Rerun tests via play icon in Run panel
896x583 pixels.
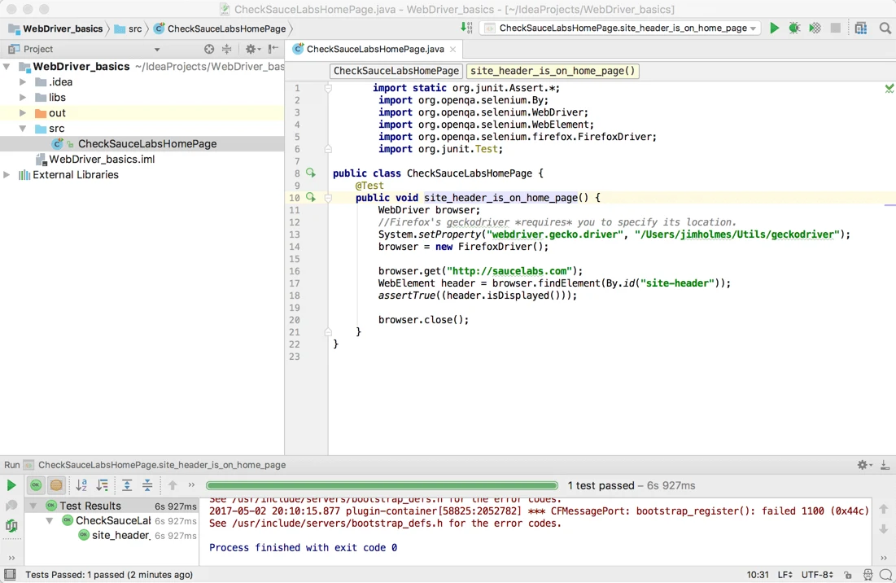(11, 485)
